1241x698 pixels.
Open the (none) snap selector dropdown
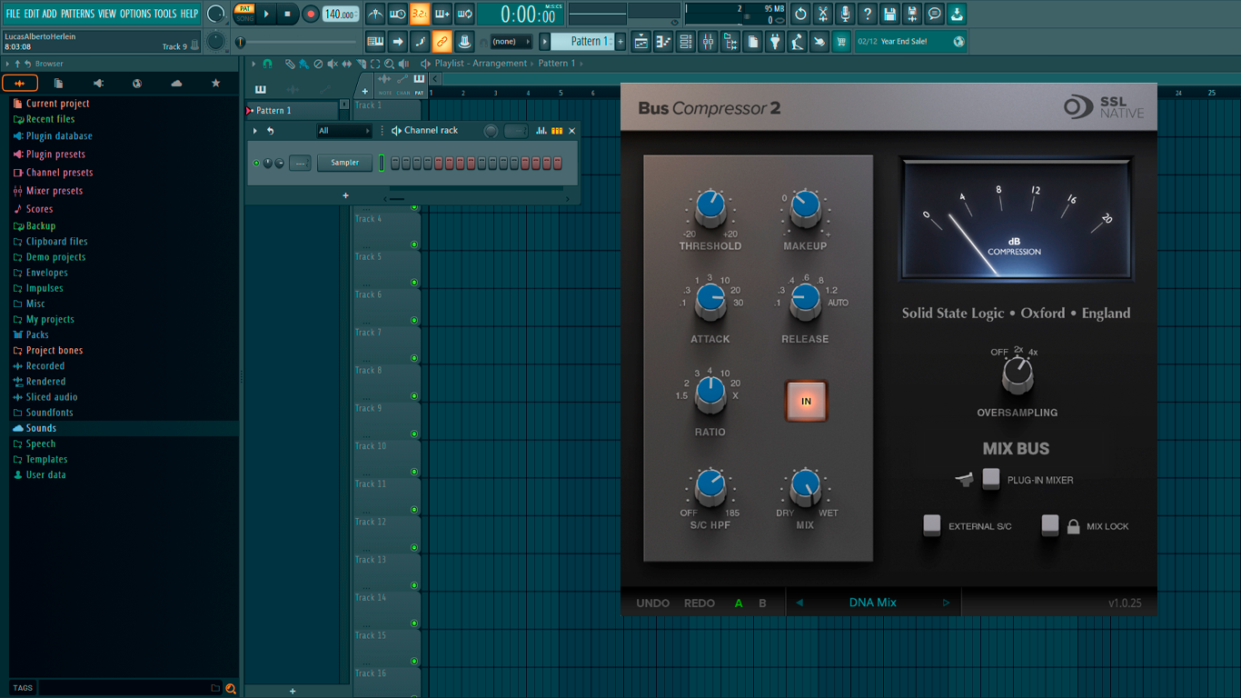pyautogui.click(x=511, y=41)
